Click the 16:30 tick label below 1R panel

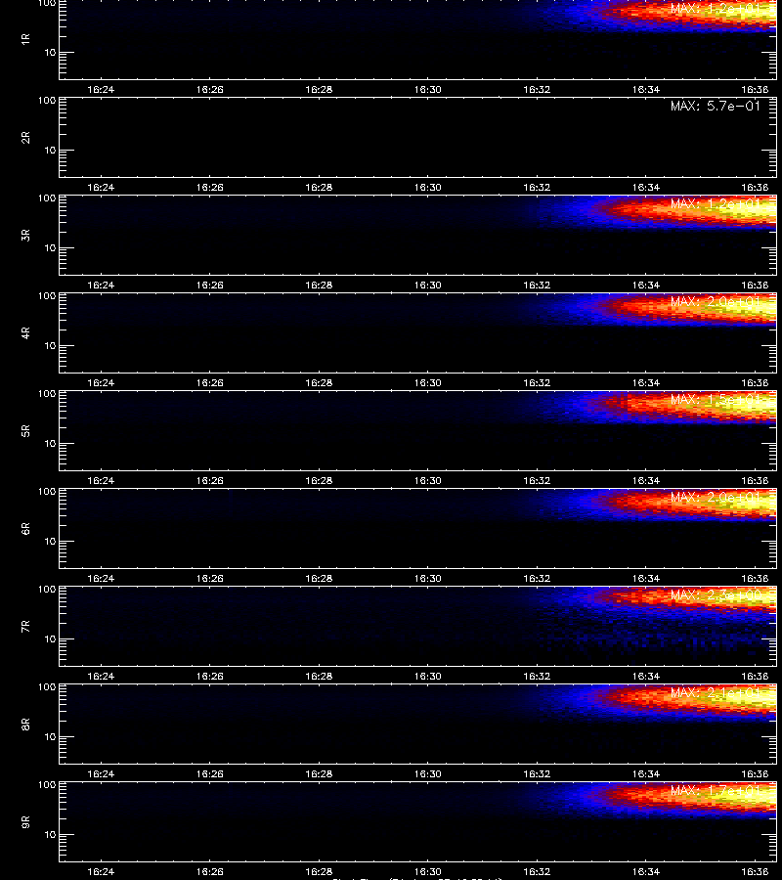[428, 89]
